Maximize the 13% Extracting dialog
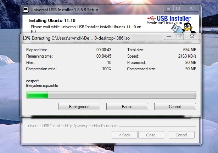The height and width of the screenshot is (153, 218). point(179,37)
